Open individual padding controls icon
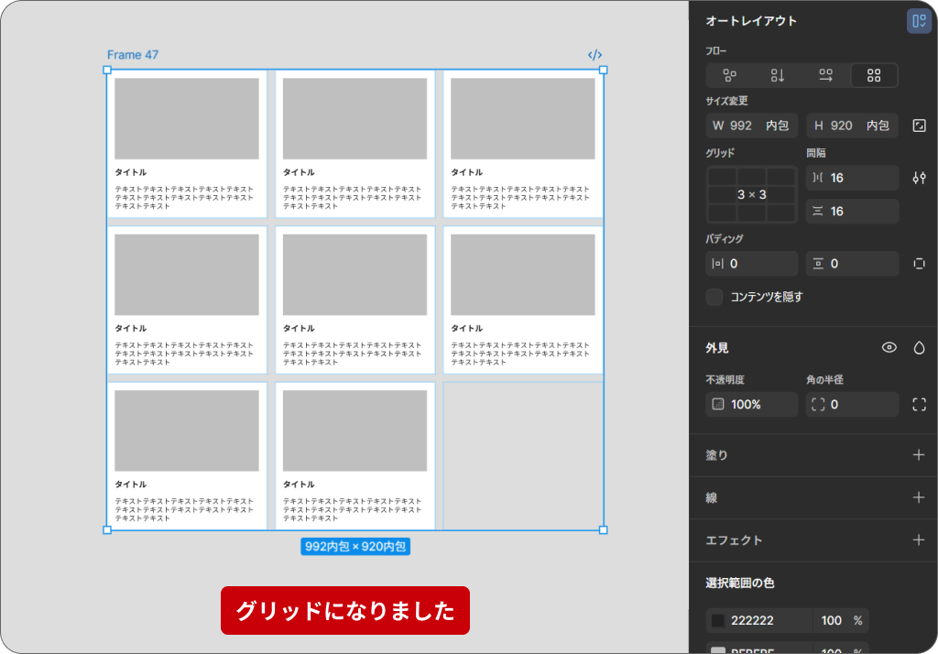 pos(919,263)
